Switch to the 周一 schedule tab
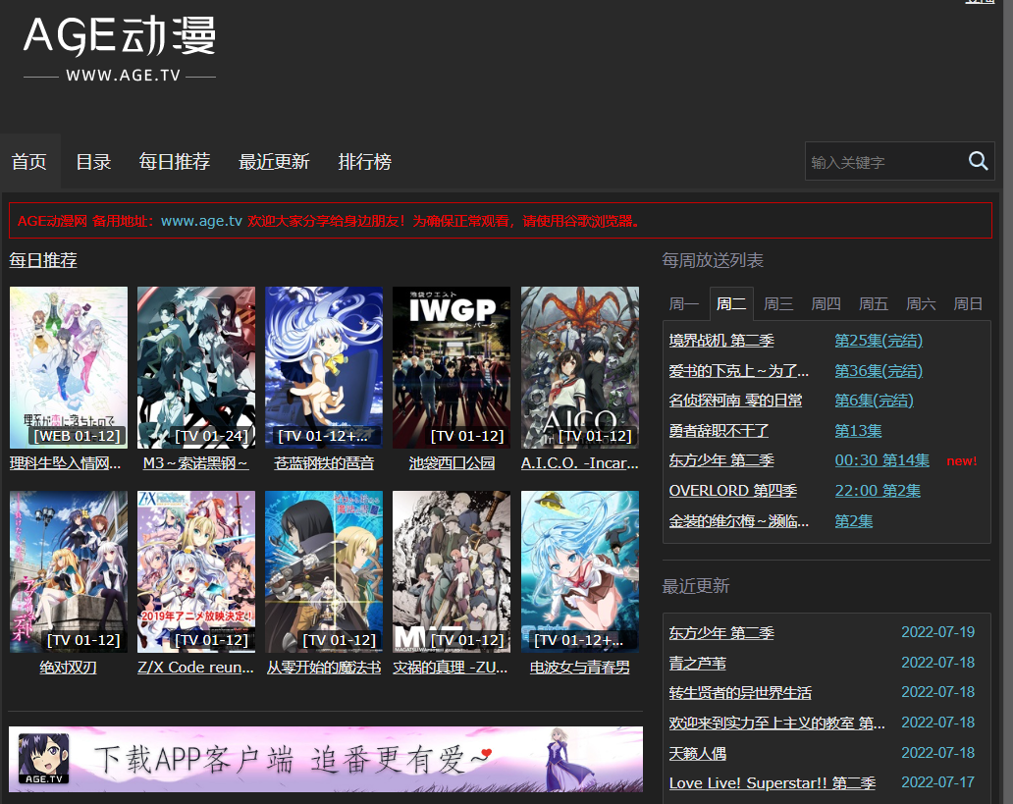1013x804 pixels. pyautogui.click(x=684, y=304)
